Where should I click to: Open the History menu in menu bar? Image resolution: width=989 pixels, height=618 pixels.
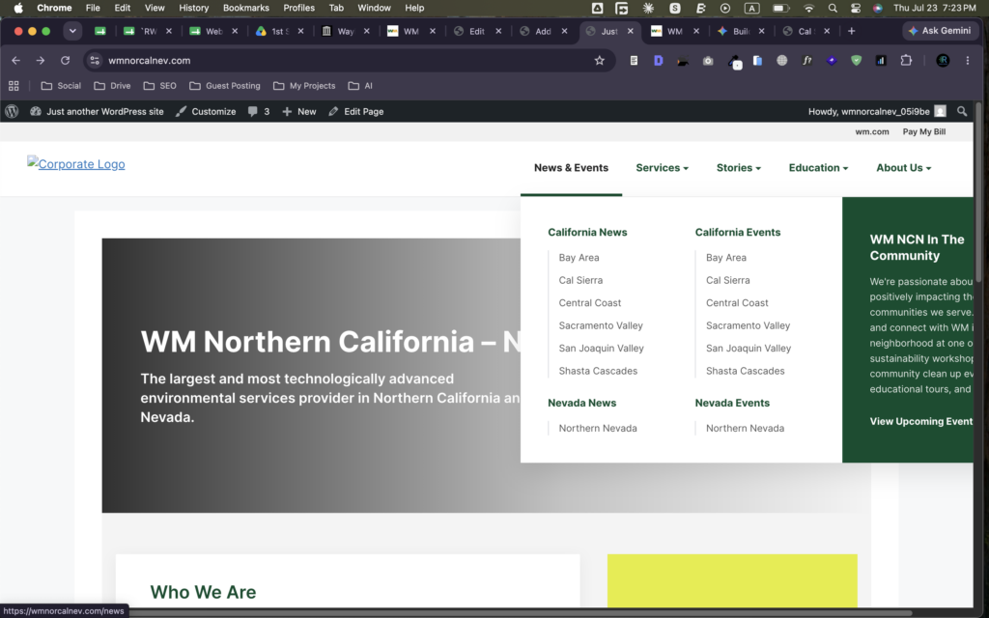[193, 8]
